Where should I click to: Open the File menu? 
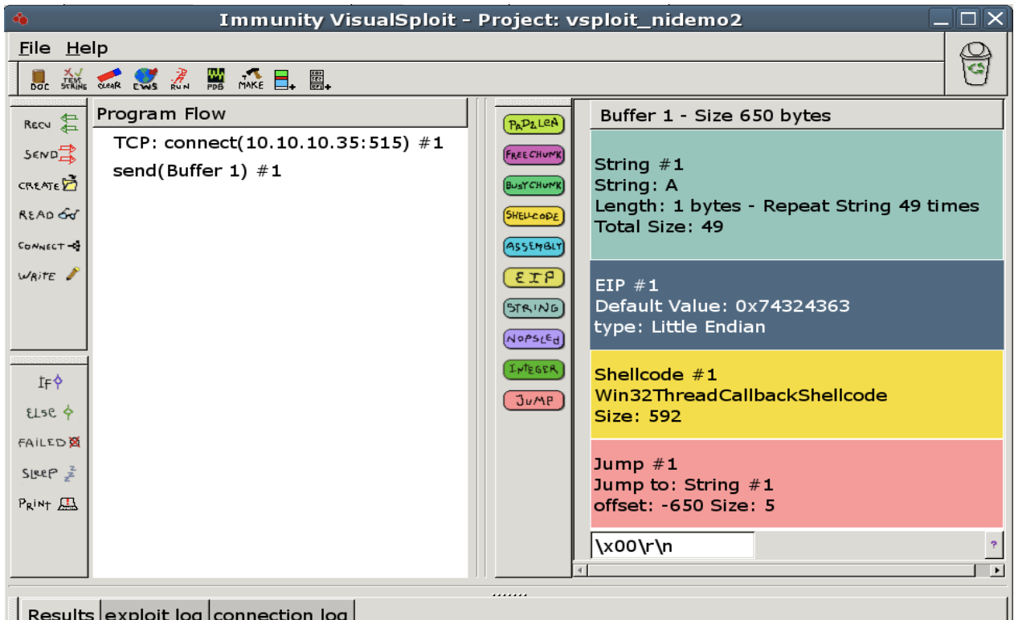[x=34, y=47]
